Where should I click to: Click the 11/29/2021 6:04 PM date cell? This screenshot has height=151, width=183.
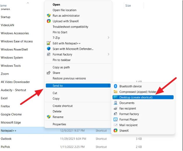73,139
